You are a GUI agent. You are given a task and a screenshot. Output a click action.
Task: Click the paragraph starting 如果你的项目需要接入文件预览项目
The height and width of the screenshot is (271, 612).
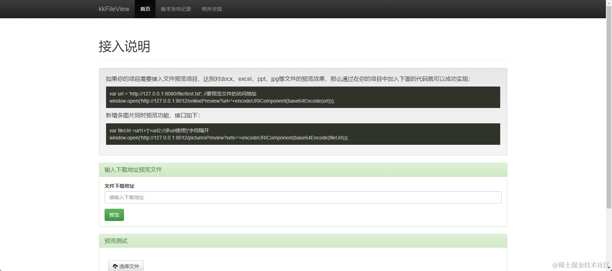tap(288, 79)
